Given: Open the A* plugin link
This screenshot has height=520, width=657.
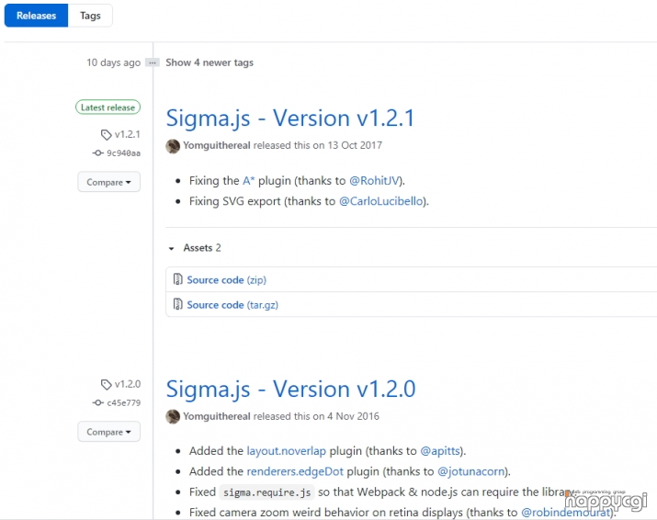Looking at the screenshot, I should pos(248,181).
